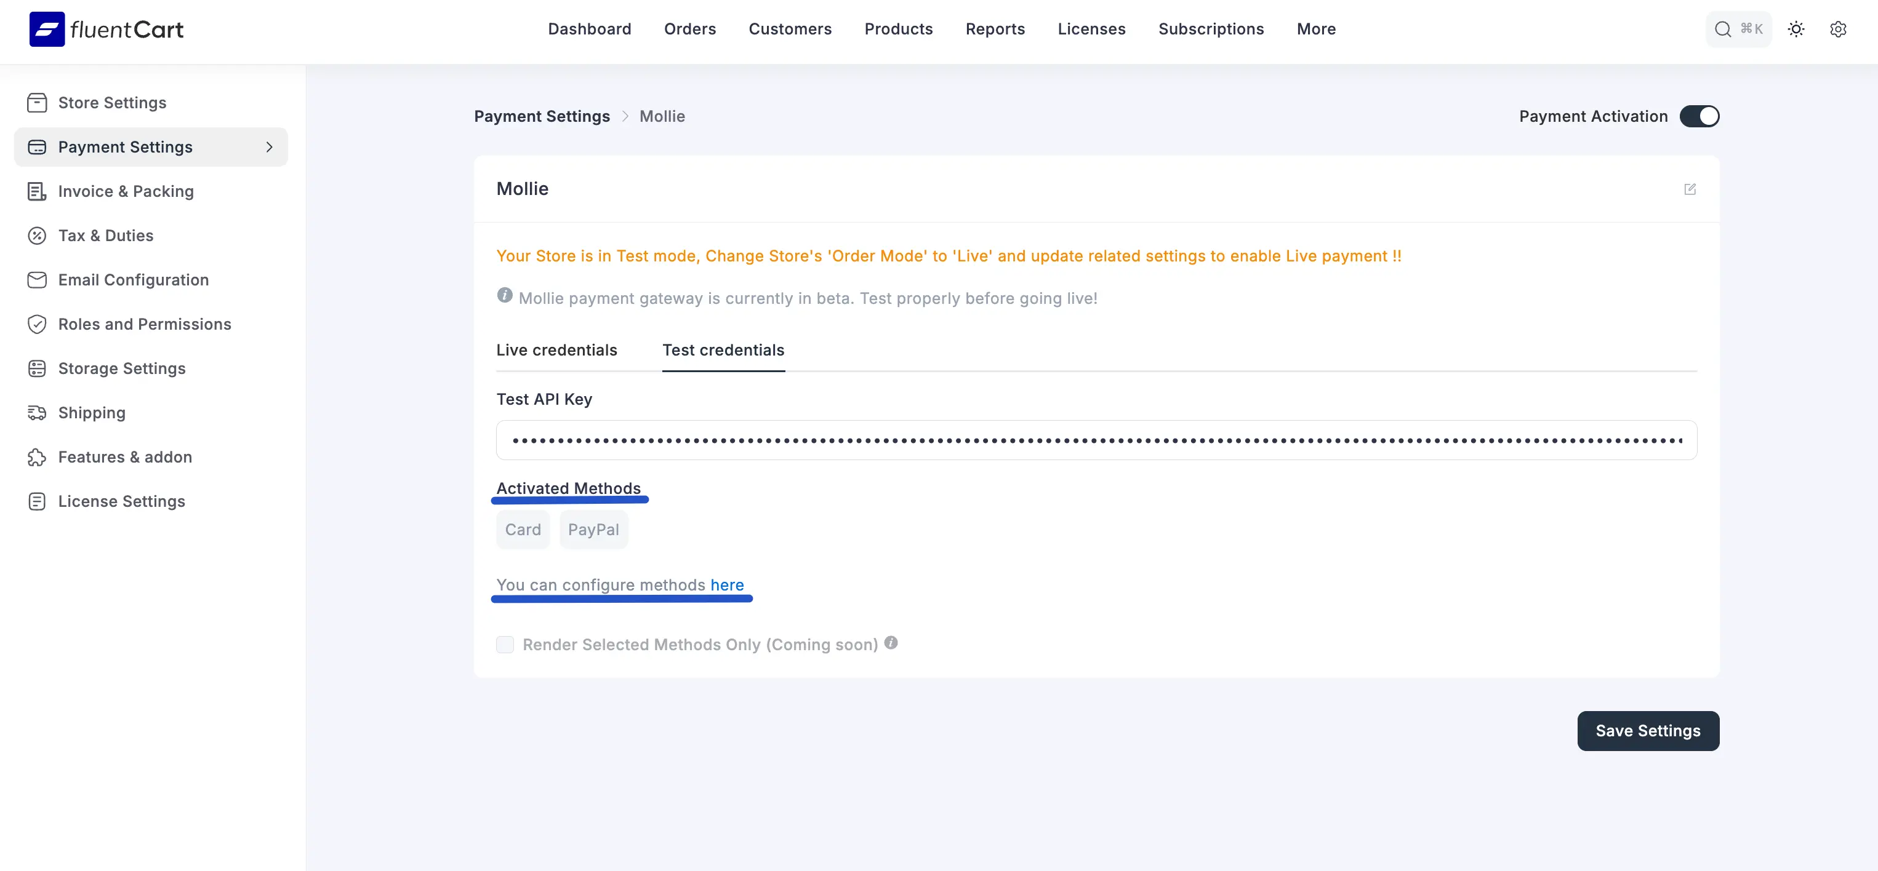Open the gear settings icon

pyautogui.click(x=1838, y=29)
